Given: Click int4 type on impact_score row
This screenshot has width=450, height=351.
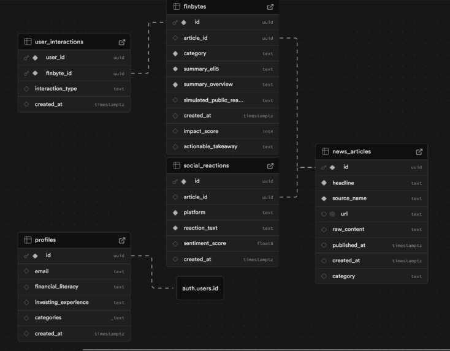Looking at the screenshot, I should tap(268, 131).
